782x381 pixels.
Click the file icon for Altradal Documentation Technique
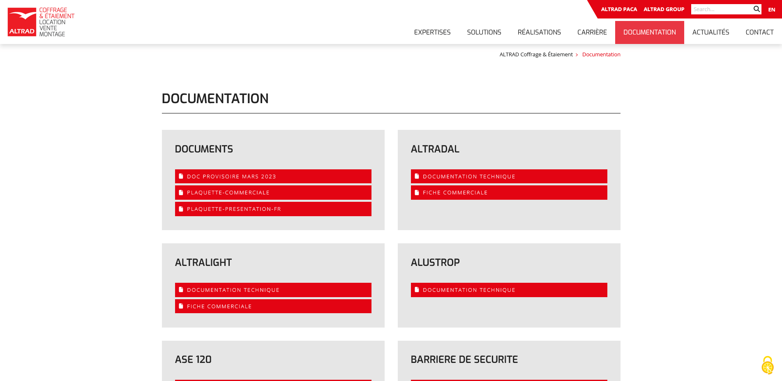(417, 176)
